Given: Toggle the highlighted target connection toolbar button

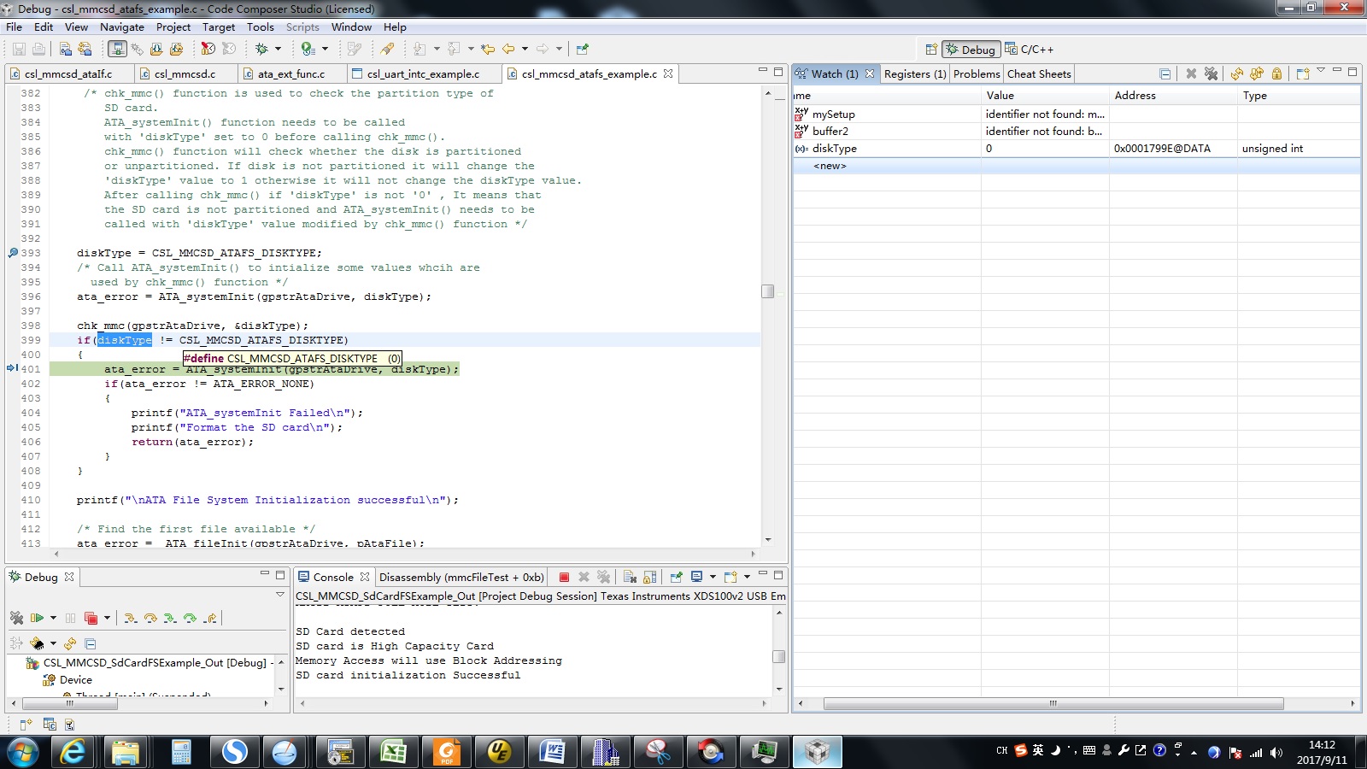Looking at the screenshot, I should point(117,50).
